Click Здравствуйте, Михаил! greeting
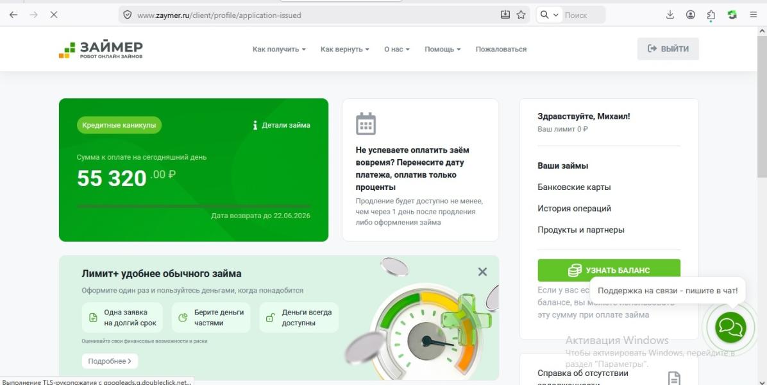The width and height of the screenshot is (767, 385). pos(584,116)
